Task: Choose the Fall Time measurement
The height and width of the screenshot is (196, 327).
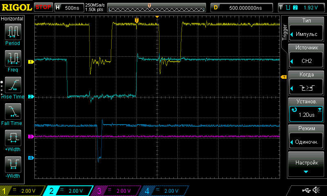Action: pos(13,112)
